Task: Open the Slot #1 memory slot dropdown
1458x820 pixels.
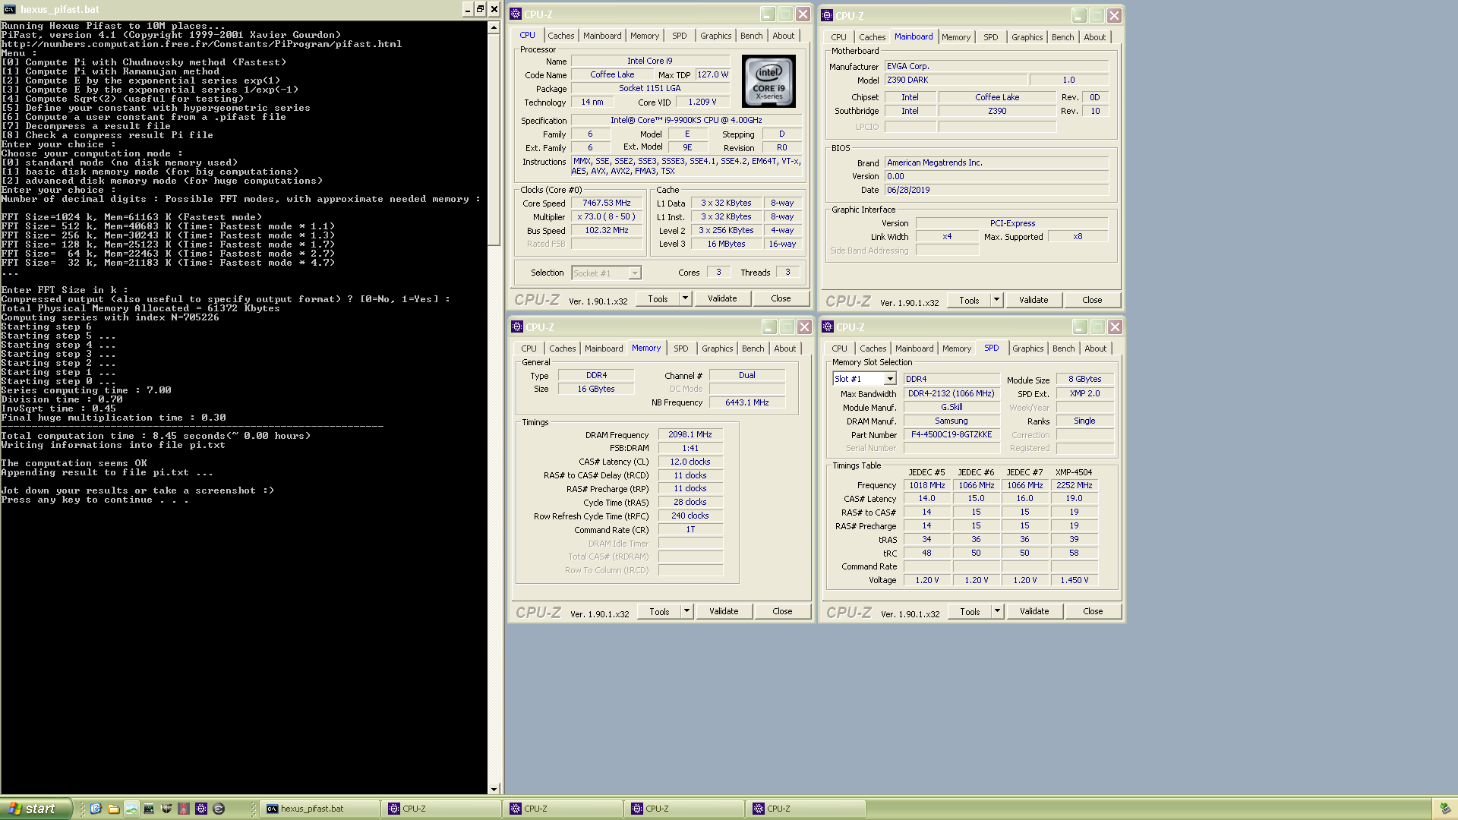Action: 890,379
